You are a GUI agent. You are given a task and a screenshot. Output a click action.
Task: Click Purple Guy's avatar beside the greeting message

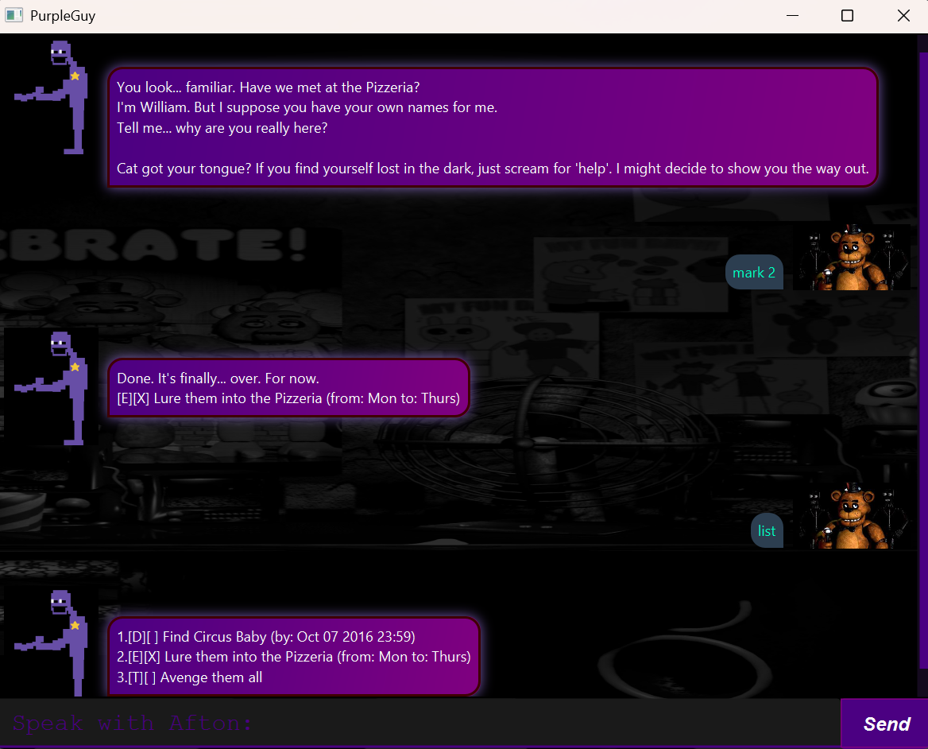pos(51,97)
